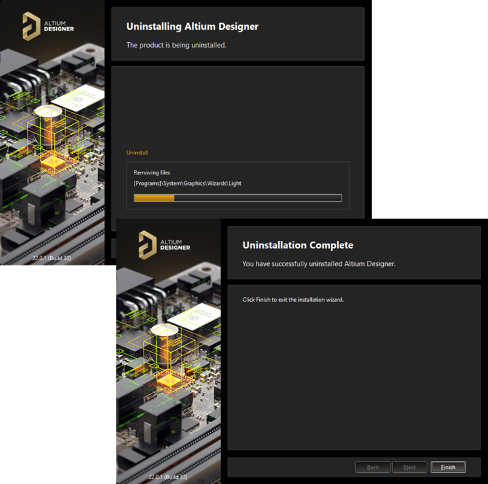The height and width of the screenshot is (484, 488).
Task: Click the Altium Designer logo in the complete window
Action: click(x=164, y=245)
